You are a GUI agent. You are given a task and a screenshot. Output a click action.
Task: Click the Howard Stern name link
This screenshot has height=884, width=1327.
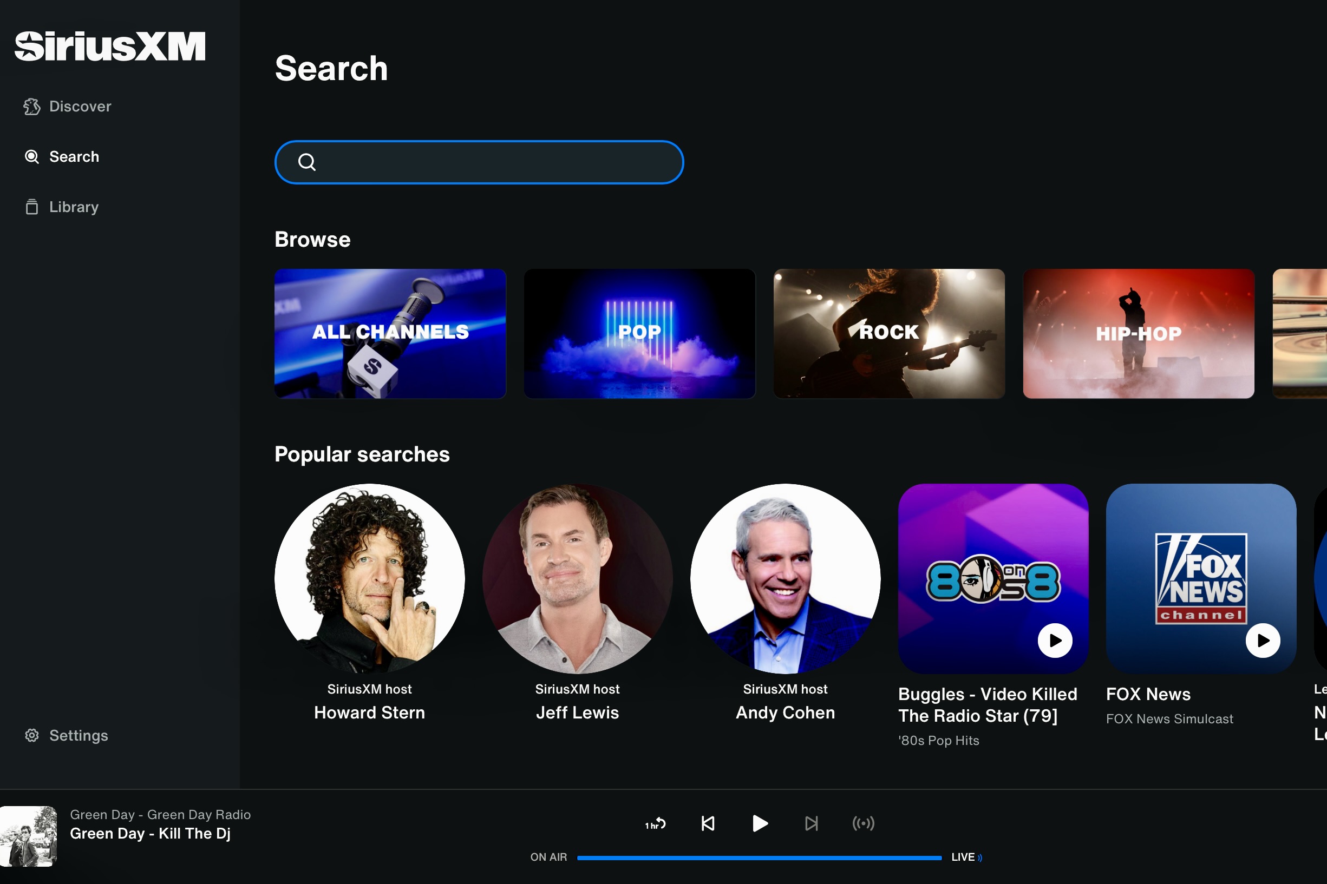click(x=370, y=713)
